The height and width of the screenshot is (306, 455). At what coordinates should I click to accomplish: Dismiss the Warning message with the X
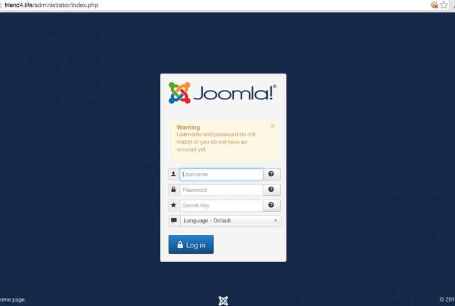[272, 126]
